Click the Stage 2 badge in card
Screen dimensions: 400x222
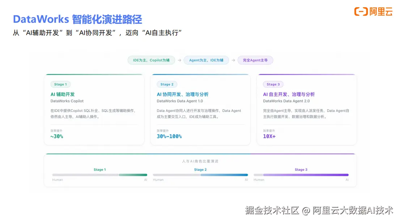pos(167,84)
